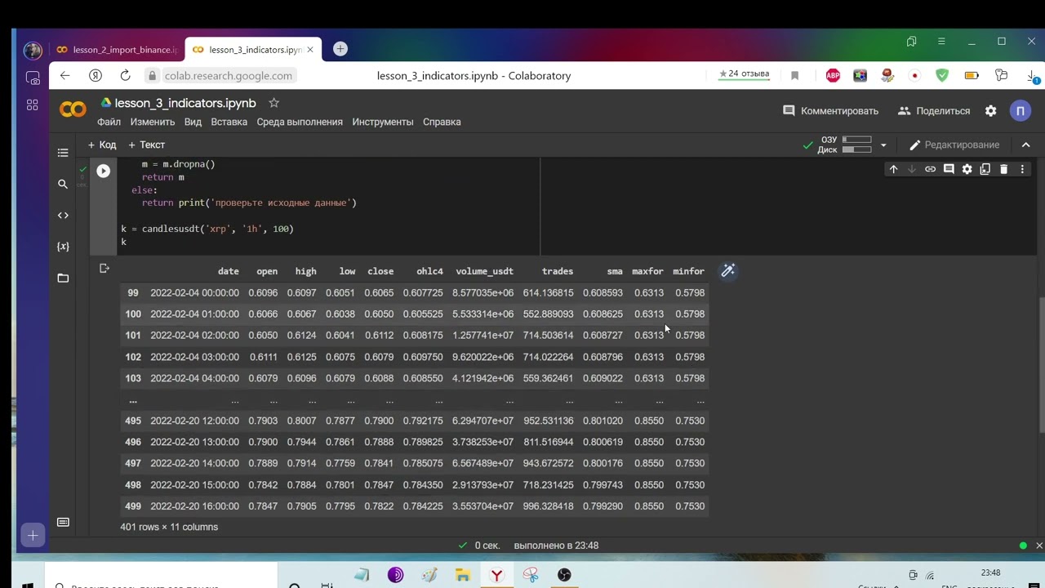Add a comment to the cell
The height and width of the screenshot is (588, 1045).
coord(949,169)
